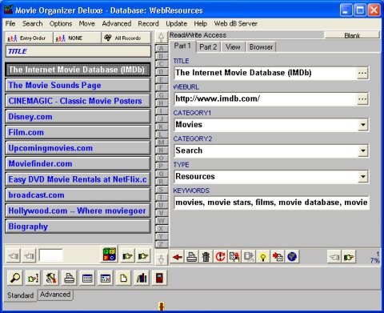Select the Part 1 tab
Viewport: 384px width, 313px height.
(x=182, y=46)
